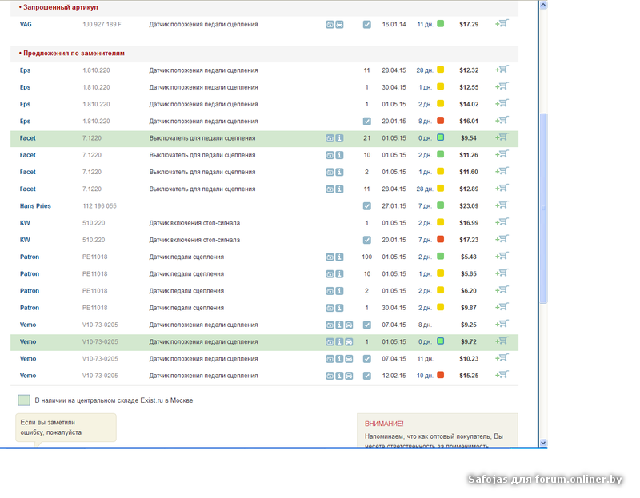Click red status square in Eps $16.01 row
The height and width of the screenshot is (498, 640).
pos(440,121)
